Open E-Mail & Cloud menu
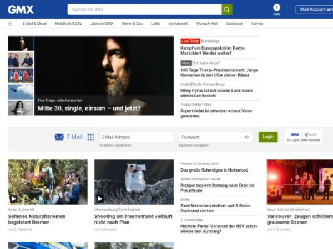This screenshot has height=249, width=333. [34, 23]
